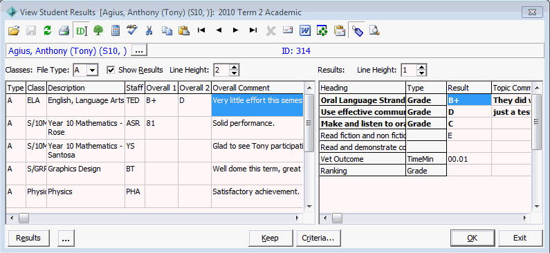Select 'Read fiction and non fiction' heading
This screenshot has height=253, width=550.
click(x=363, y=135)
